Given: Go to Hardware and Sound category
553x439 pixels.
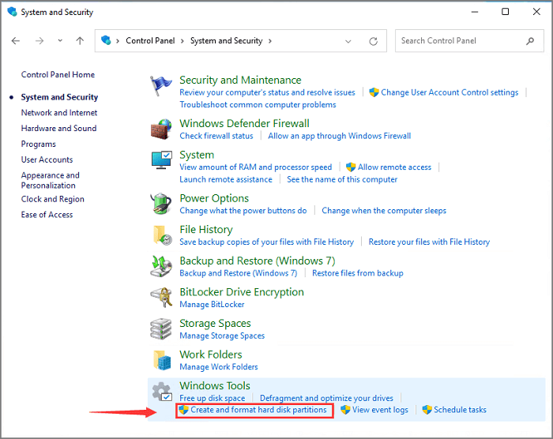Looking at the screenshot, I should click(58, 129).
